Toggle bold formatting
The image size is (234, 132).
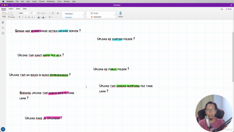click(x=19, y=17)
